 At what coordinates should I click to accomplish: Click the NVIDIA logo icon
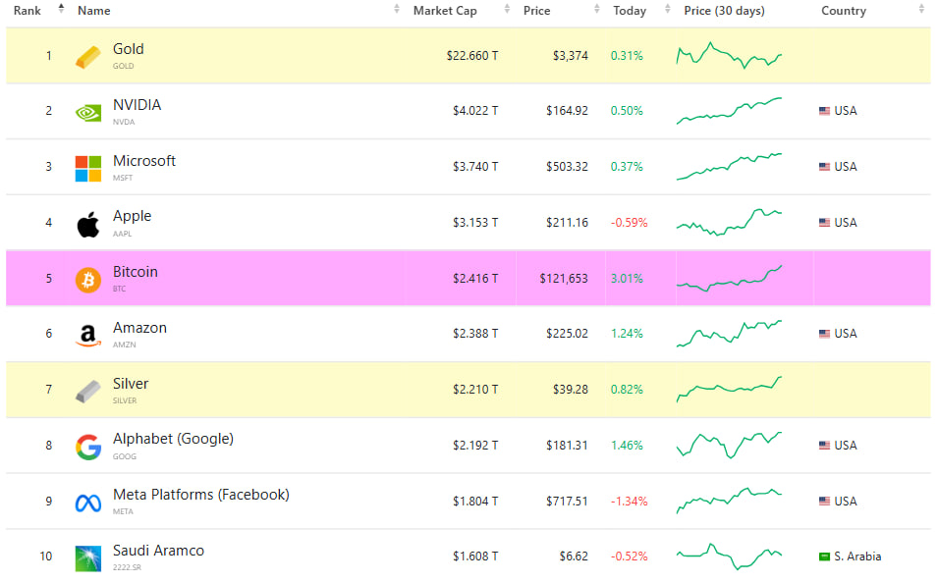pos(87,112)
